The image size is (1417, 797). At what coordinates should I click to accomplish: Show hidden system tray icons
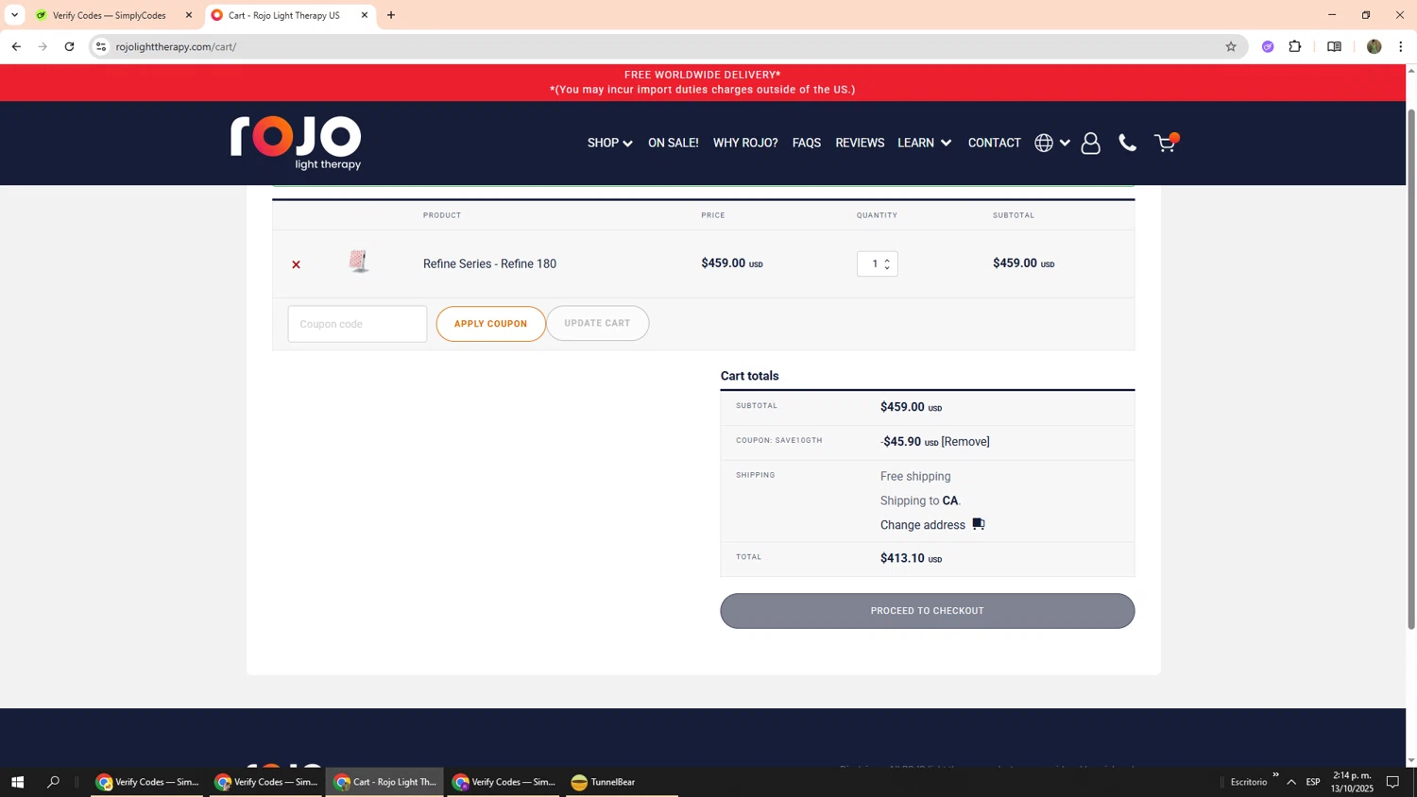tap(1291, 782)
